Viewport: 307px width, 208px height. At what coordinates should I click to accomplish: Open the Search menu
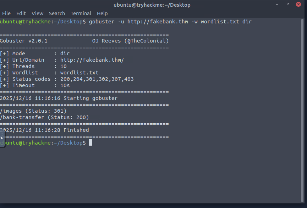tap(57, 13)
